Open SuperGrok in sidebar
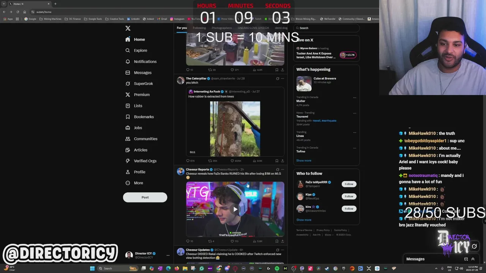Screen dimensions: 486x273 139,83
